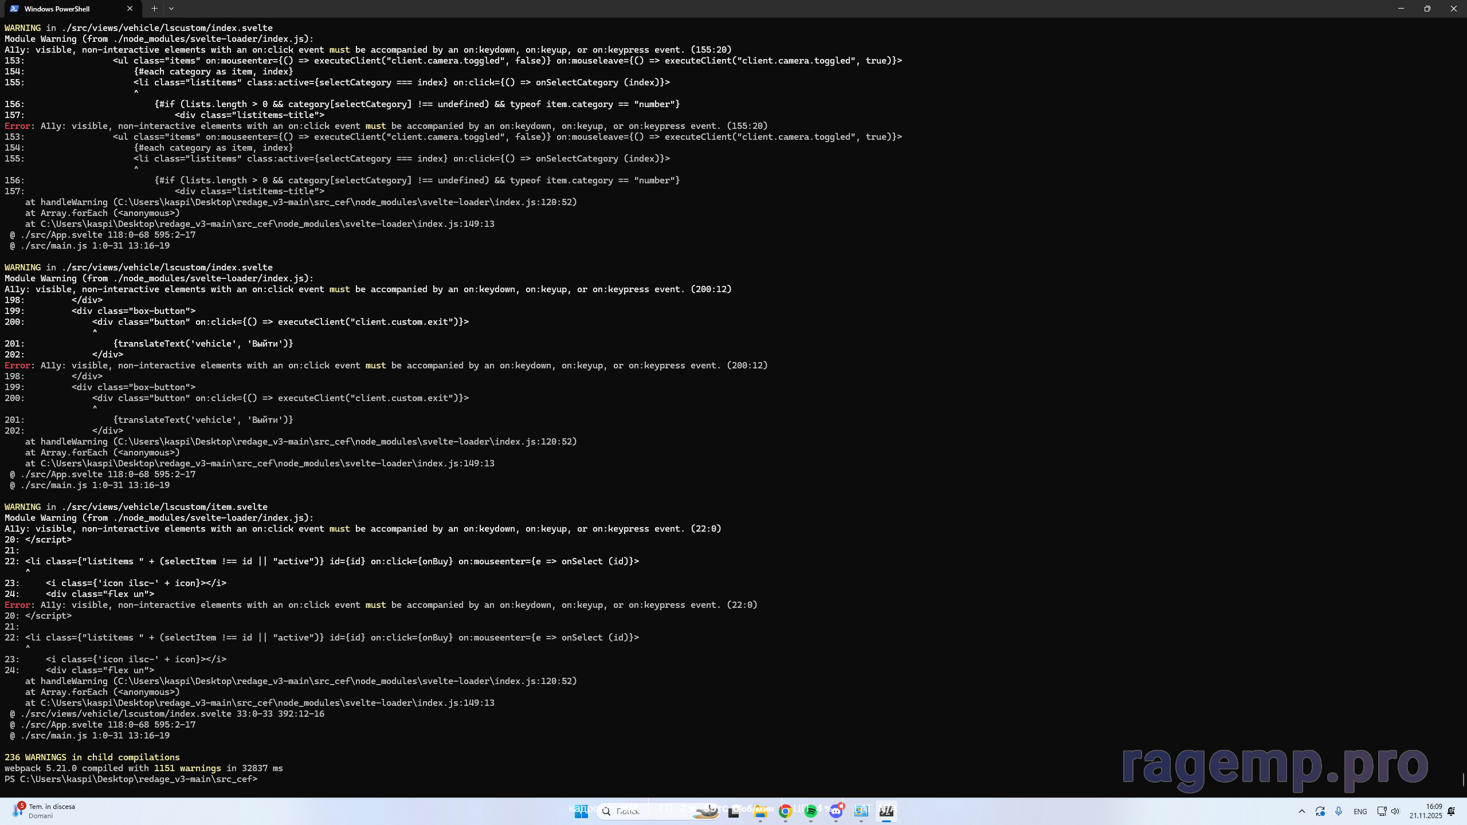Toggle do-not-disturb notification bell
This screenshot has width=1467, height=825.
[x=1452, y=811]
